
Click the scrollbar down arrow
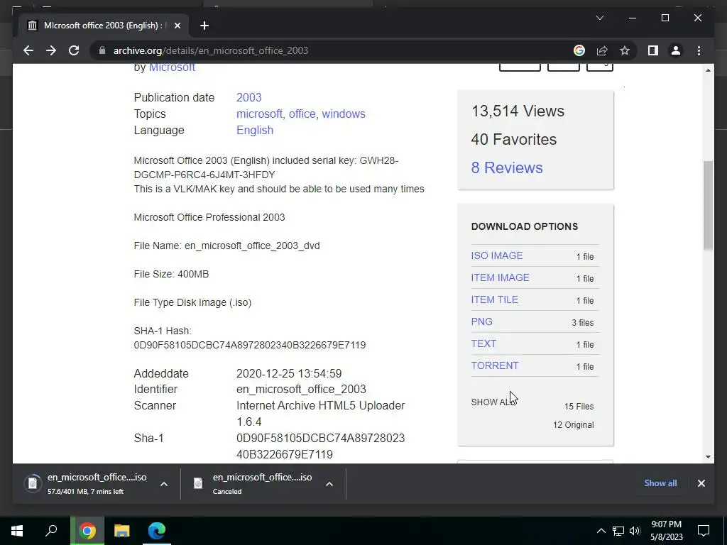[708, 457]
